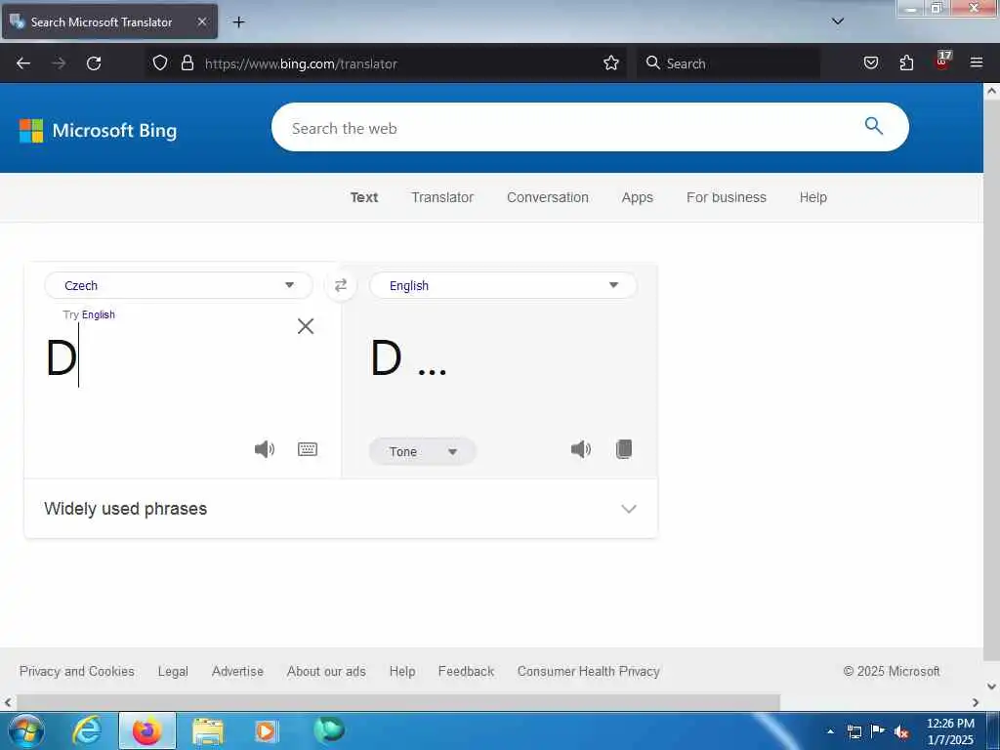Viewport: 1000px width, 750px height.
Task: Open the Czech source language dropdown
Action: 179,285
